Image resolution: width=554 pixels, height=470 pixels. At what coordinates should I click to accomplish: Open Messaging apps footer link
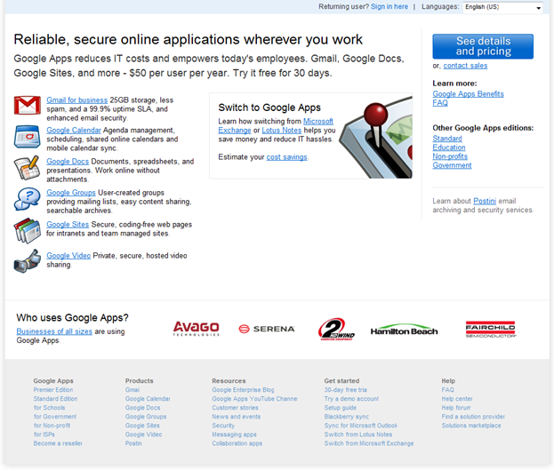(234, 434)
